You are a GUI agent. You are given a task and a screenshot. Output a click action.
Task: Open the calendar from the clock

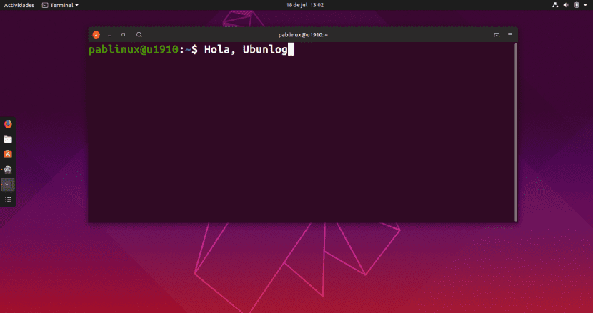coord(305,5)
